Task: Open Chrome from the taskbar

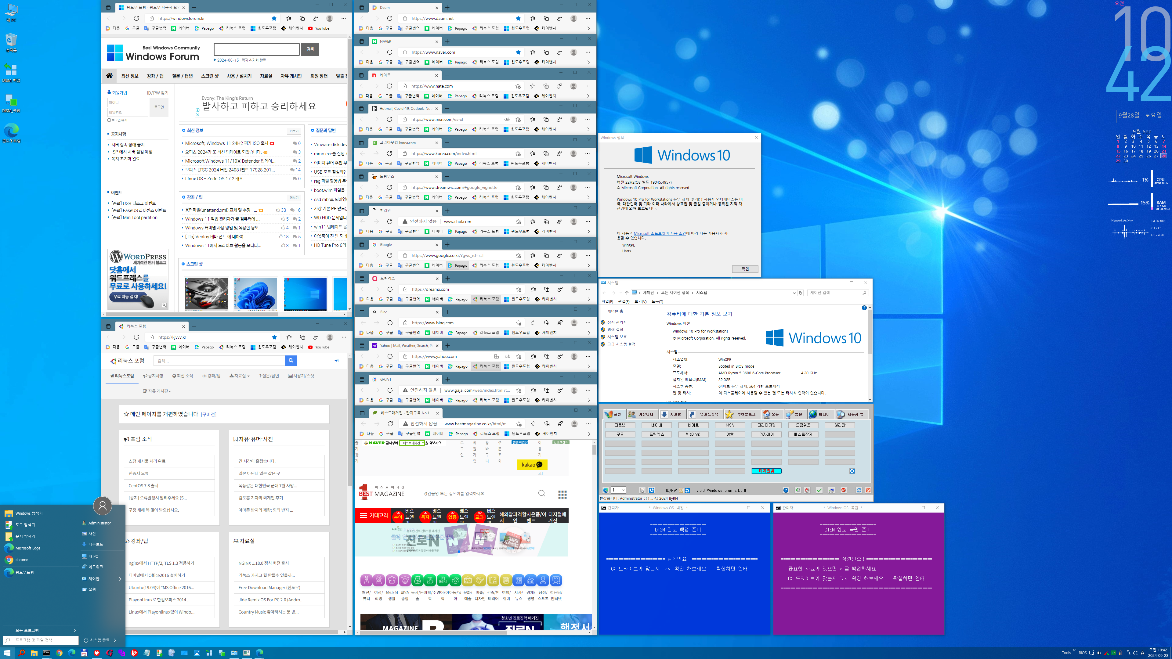Action: pos(59,653)
